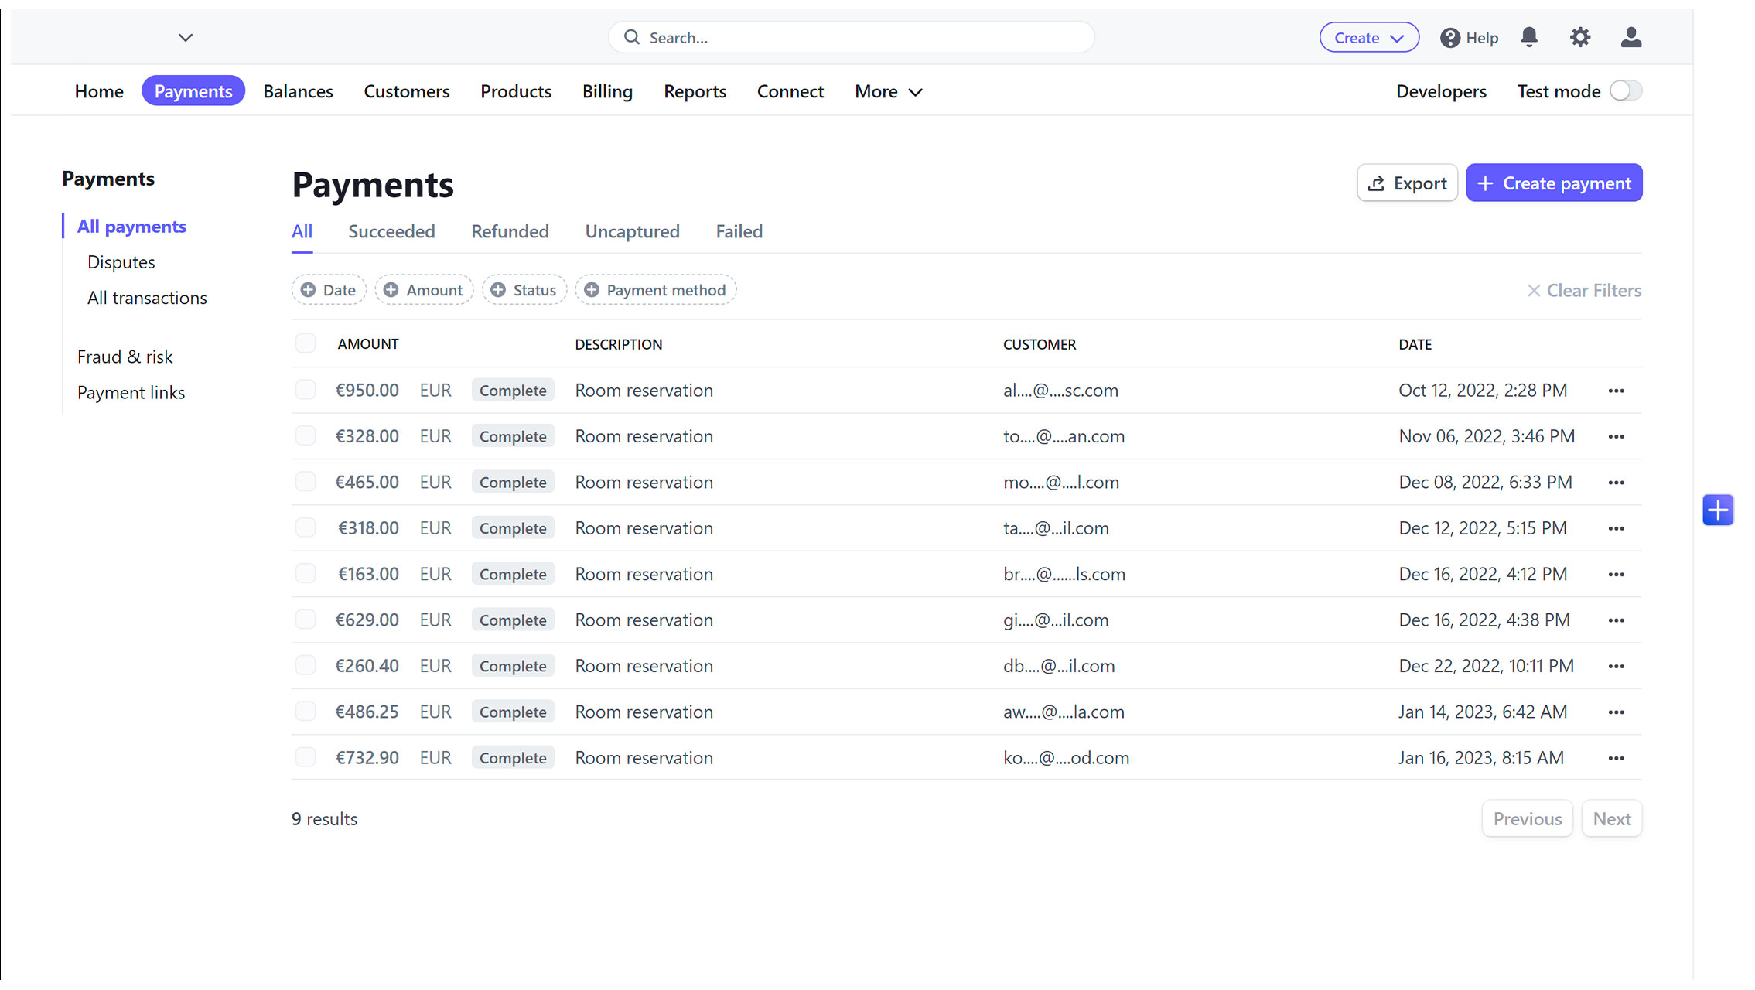1755x990 pixels.
Task: Open All transactions in sidebar
Action: [x=147, y=298]
